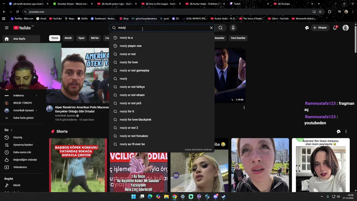Select the Oyun filter chip
The height and width of the screenshot is (201, 357).
click(81, 38)
